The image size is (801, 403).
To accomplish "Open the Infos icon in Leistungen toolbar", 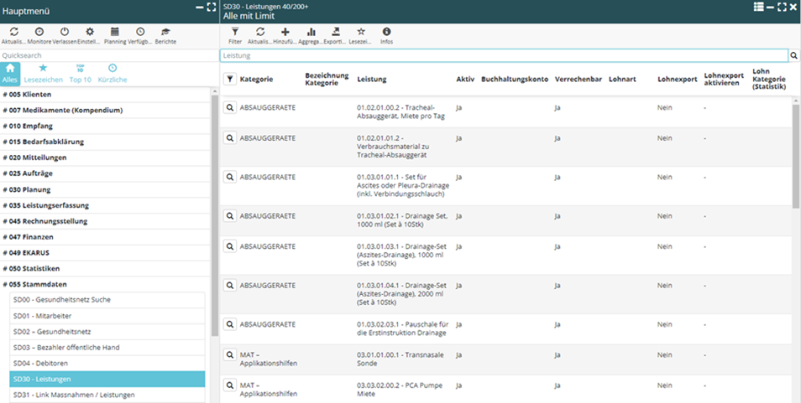I will 386,33.
